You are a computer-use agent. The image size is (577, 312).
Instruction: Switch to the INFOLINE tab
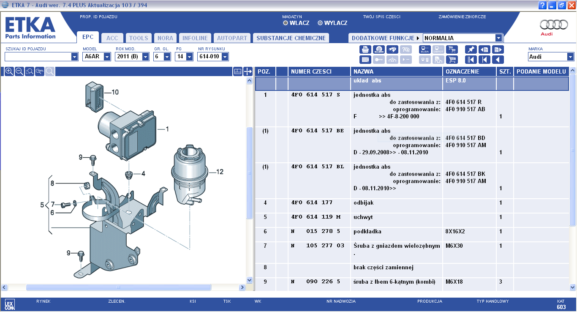pos(195,38)
